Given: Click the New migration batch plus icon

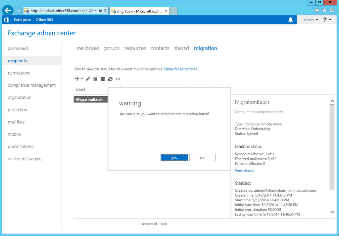Looking at the screenshot, I should [77, 79].
